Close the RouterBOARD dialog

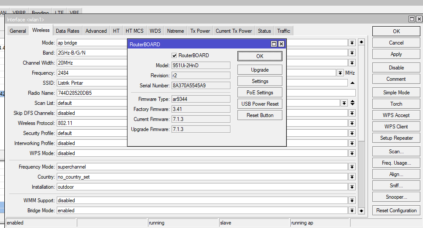tap(281, 44)
